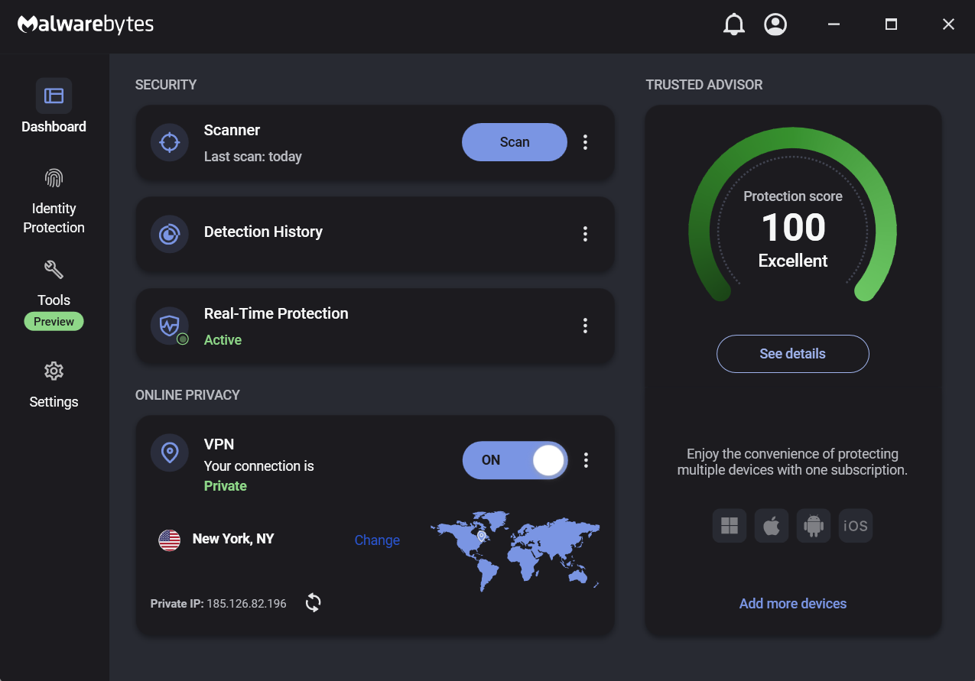Open the Real-Time Protection three-dot menu
This screenshot has width=975, height=681.
point(585,326)
